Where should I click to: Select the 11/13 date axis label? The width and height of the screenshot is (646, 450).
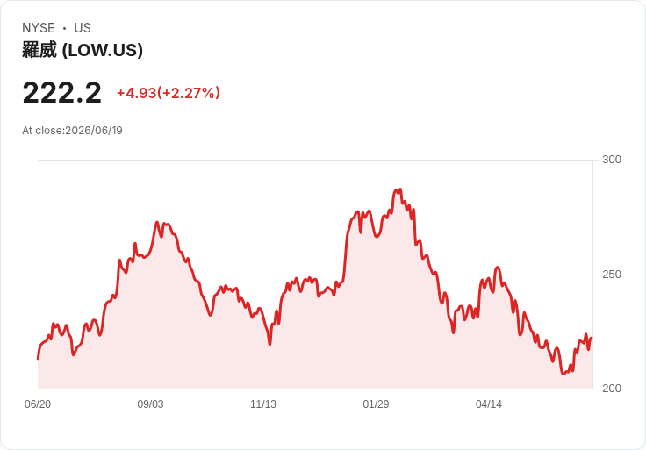tap(263, 404)
